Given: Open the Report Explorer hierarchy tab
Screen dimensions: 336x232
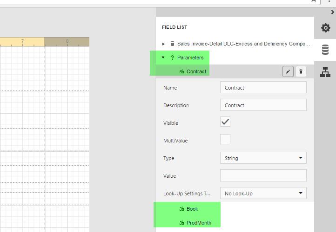Looking at the screenshot, I should pyautogui.click(x=325, y=72).
